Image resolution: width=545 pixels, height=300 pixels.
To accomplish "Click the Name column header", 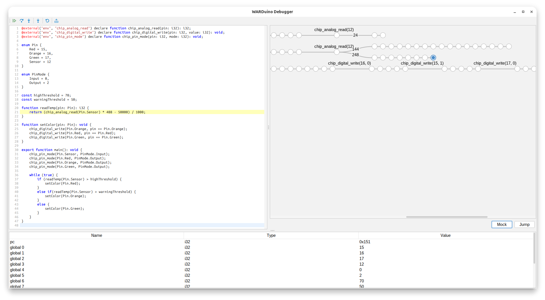I will 97,235.
